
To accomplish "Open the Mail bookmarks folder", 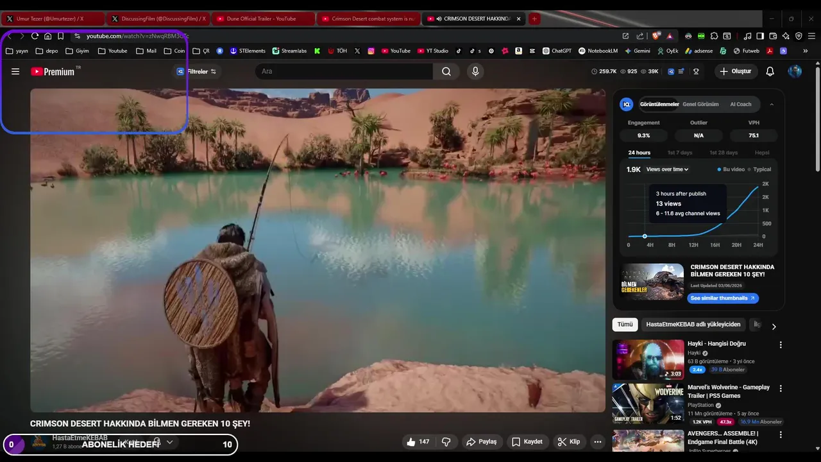I will 146,51.
